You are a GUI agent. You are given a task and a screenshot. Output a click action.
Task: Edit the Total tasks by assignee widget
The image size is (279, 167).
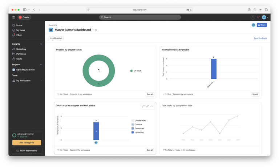(x=147, y=106)
